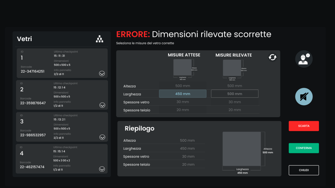Click the MISURE RILEVATE column header
Viewport: 335px width, 188px height.
point(234,55)
